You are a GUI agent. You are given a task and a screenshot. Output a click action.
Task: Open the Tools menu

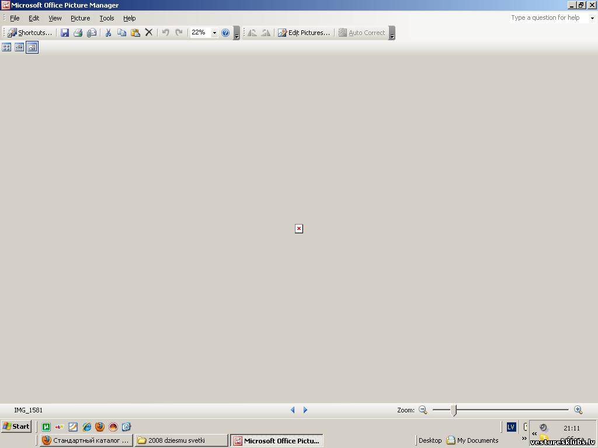pos(107,18)
